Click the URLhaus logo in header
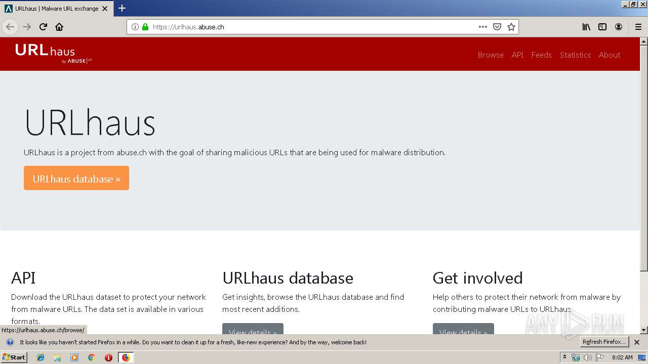The width and height of the screenshot is (648, 364). [53, 53]
